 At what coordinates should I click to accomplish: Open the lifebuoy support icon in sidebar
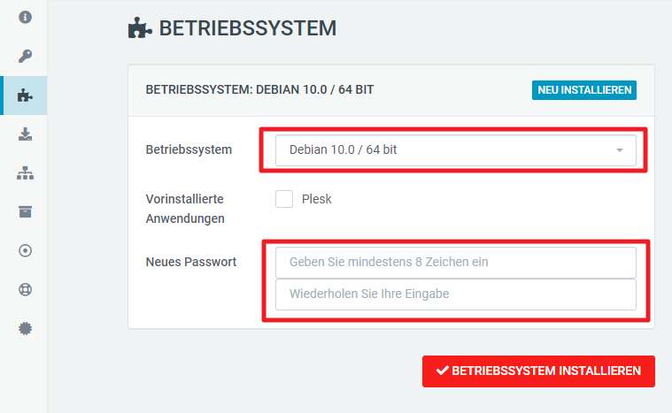25,290
